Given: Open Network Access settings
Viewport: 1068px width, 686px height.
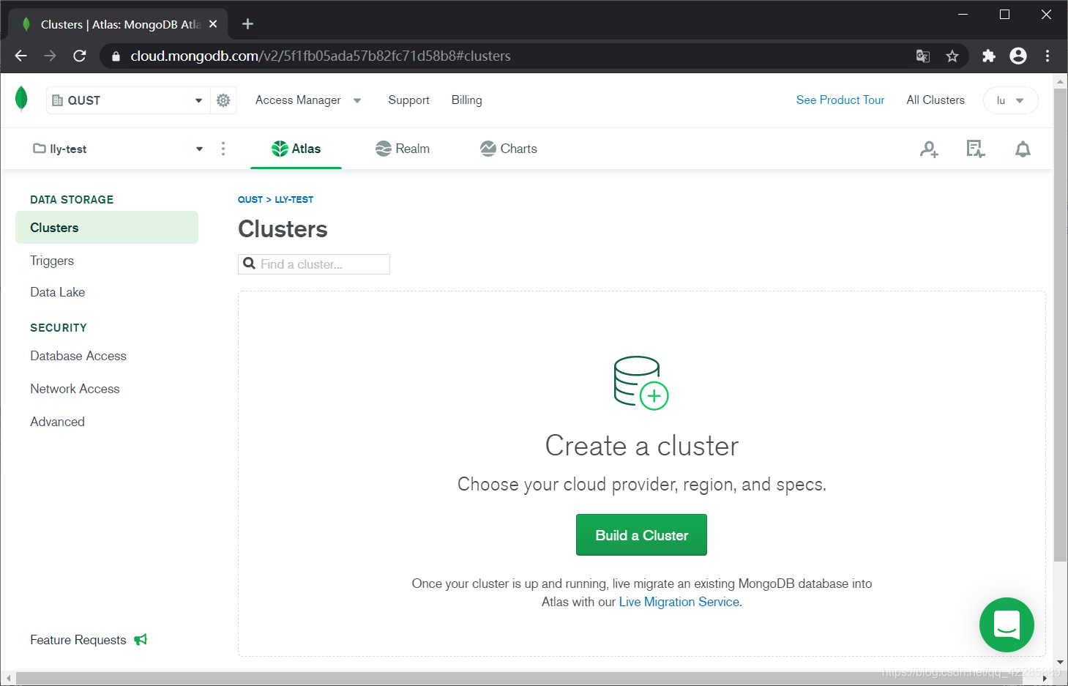Looking at the screenshot, I should tap(75, 389).
